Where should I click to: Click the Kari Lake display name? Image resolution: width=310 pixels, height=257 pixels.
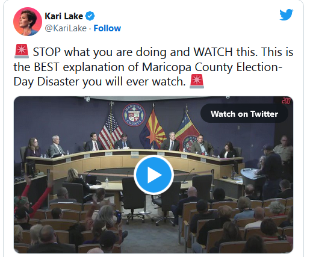tap(64, 16)
